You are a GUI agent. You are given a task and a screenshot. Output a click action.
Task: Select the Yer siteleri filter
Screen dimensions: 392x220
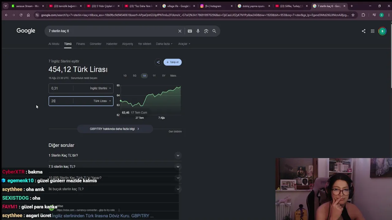[x=145, y=44]
